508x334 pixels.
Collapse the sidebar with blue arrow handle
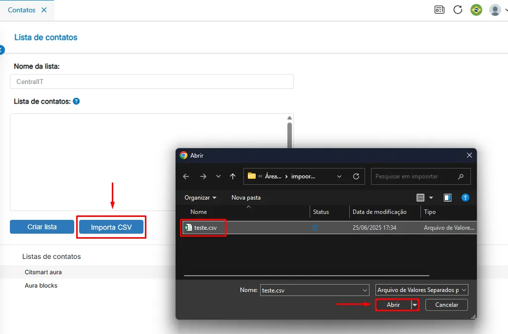[2, 50]
